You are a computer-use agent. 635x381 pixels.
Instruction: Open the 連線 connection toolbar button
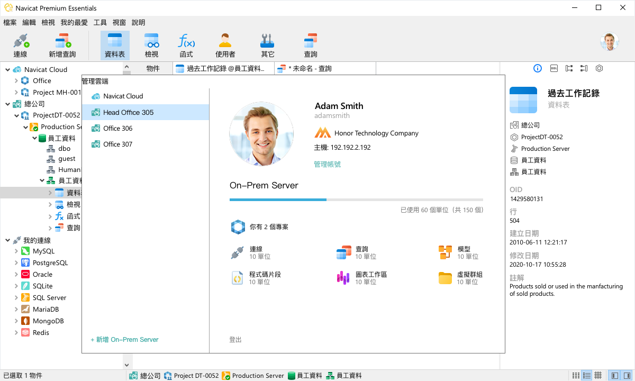pyautogui.click(x=21, y=46)
